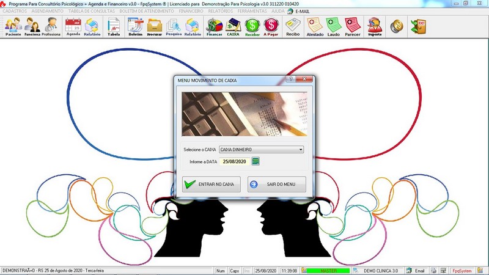Image resolution: width=489 pixels, height=275 pixels.
Task: Open the calendar picker beside date field
Action: pos(256,161)
